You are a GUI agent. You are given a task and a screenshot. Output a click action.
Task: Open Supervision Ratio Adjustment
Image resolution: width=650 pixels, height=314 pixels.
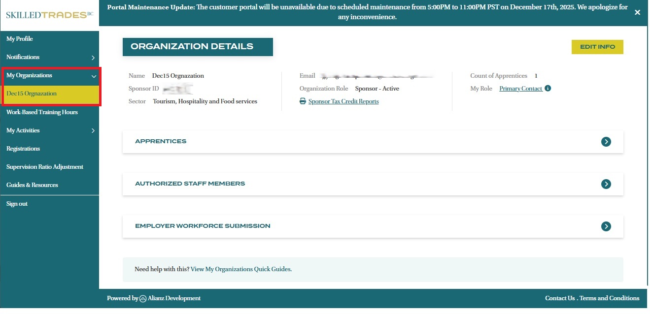tap(45, 167)
